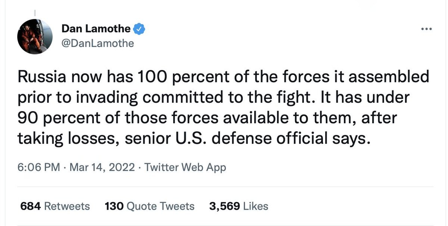Image resolution: width=448 pixels, height=226 pixels.
Task: Open the Likes label
Action: [x=255, y=206]
